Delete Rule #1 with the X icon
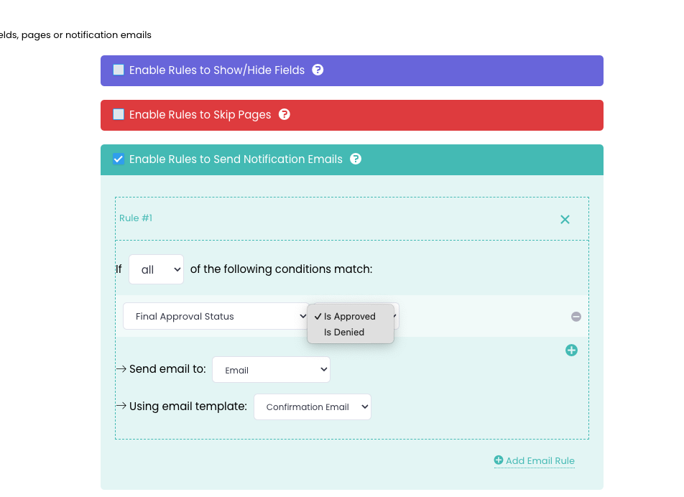Viewport: 684px width, 497px height. (565, 219)
